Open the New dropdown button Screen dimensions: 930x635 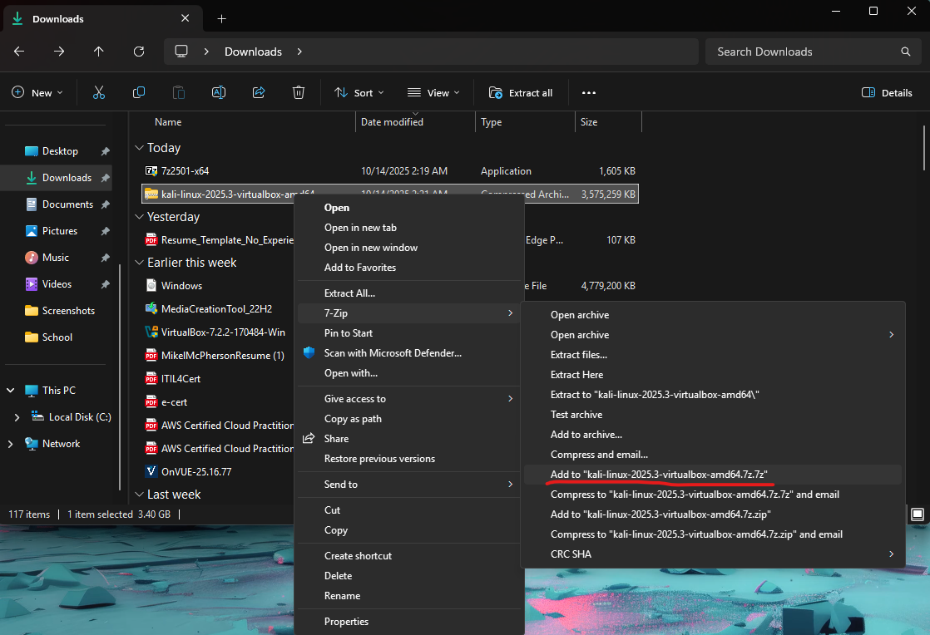(37, 92)
